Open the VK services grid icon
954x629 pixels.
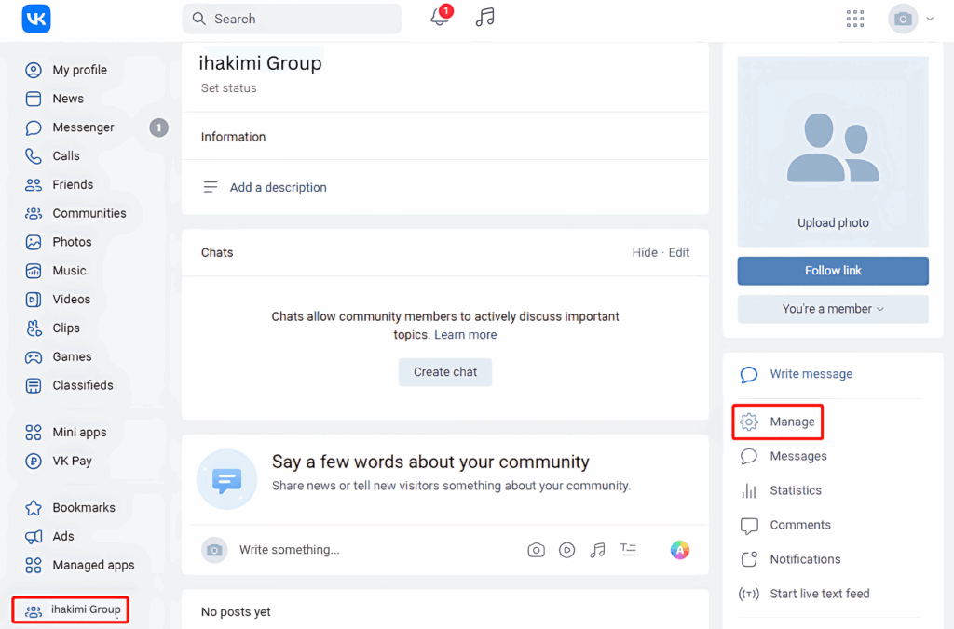(x=854, y=19)
